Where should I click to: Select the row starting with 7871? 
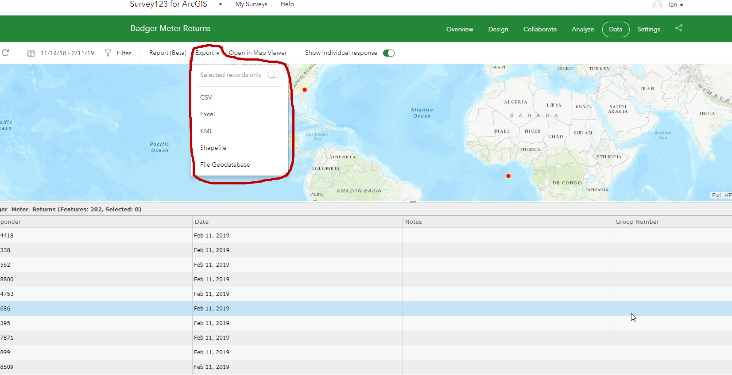[366, 338]
